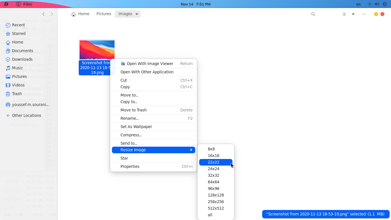
Task: Select Set As Wallpaper
Action: point(153,127)
